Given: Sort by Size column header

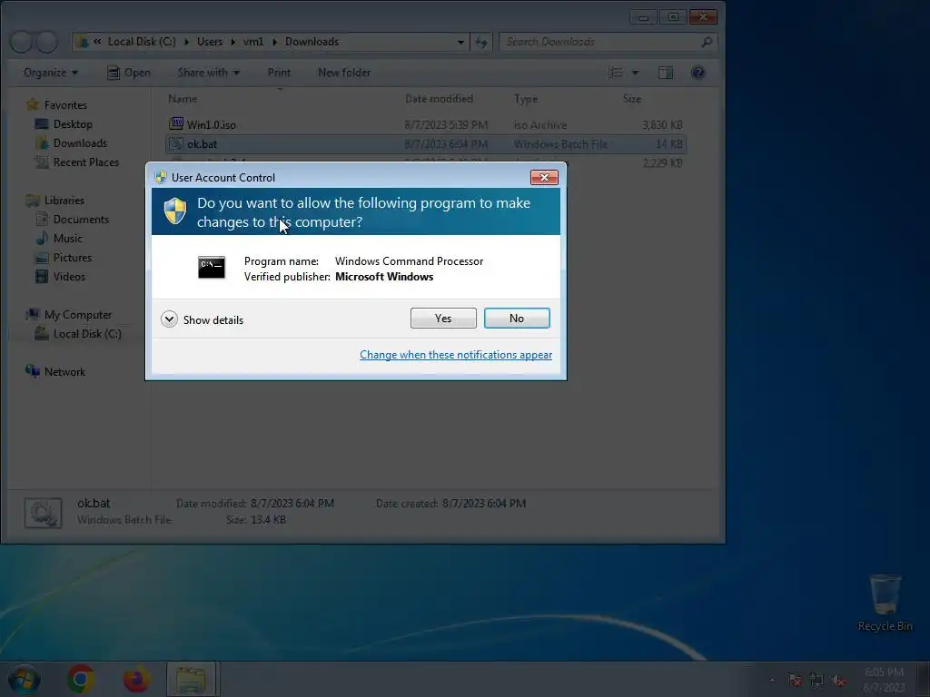Looking at the screenshot, I should [x=632, y=98].
